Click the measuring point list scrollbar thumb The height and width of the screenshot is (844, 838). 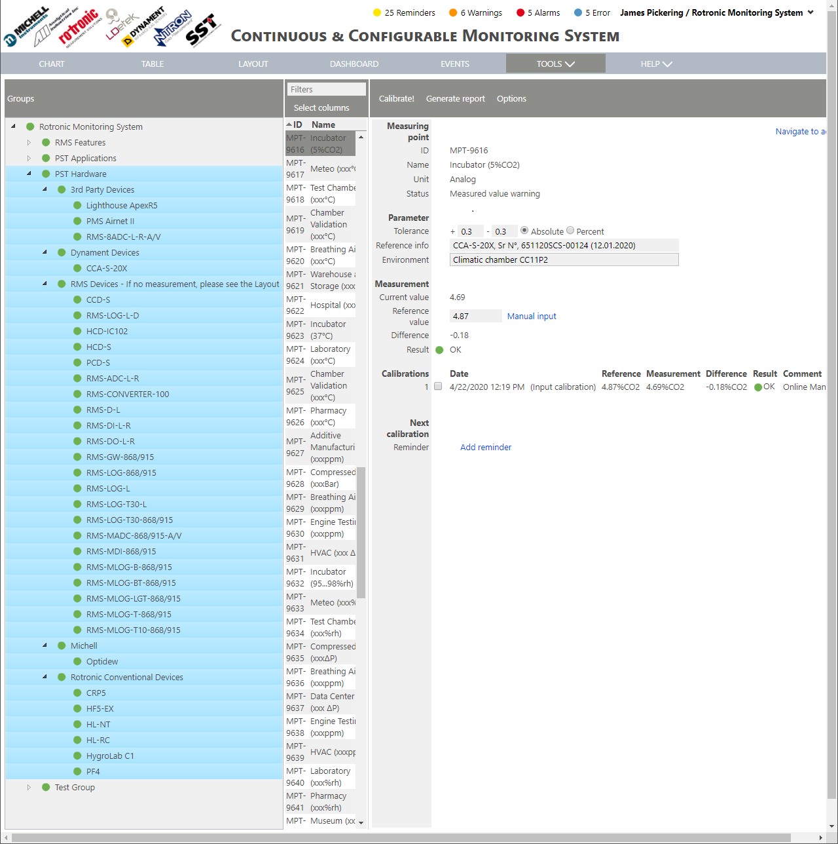pos(361,532)
